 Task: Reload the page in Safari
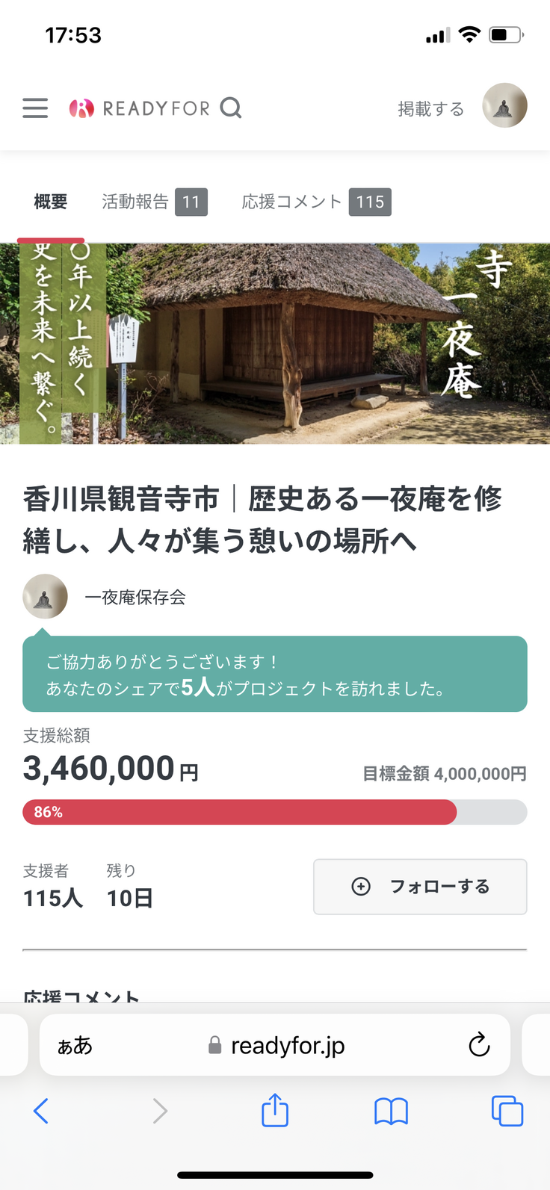pos(479,1045)
